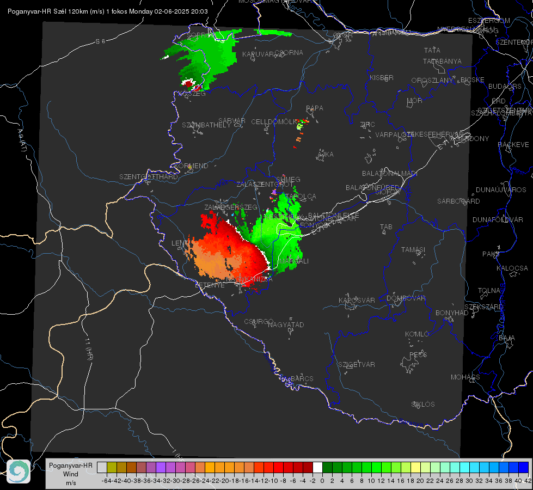
Task: Click the MOHACS label
Action: coord(465,377)
